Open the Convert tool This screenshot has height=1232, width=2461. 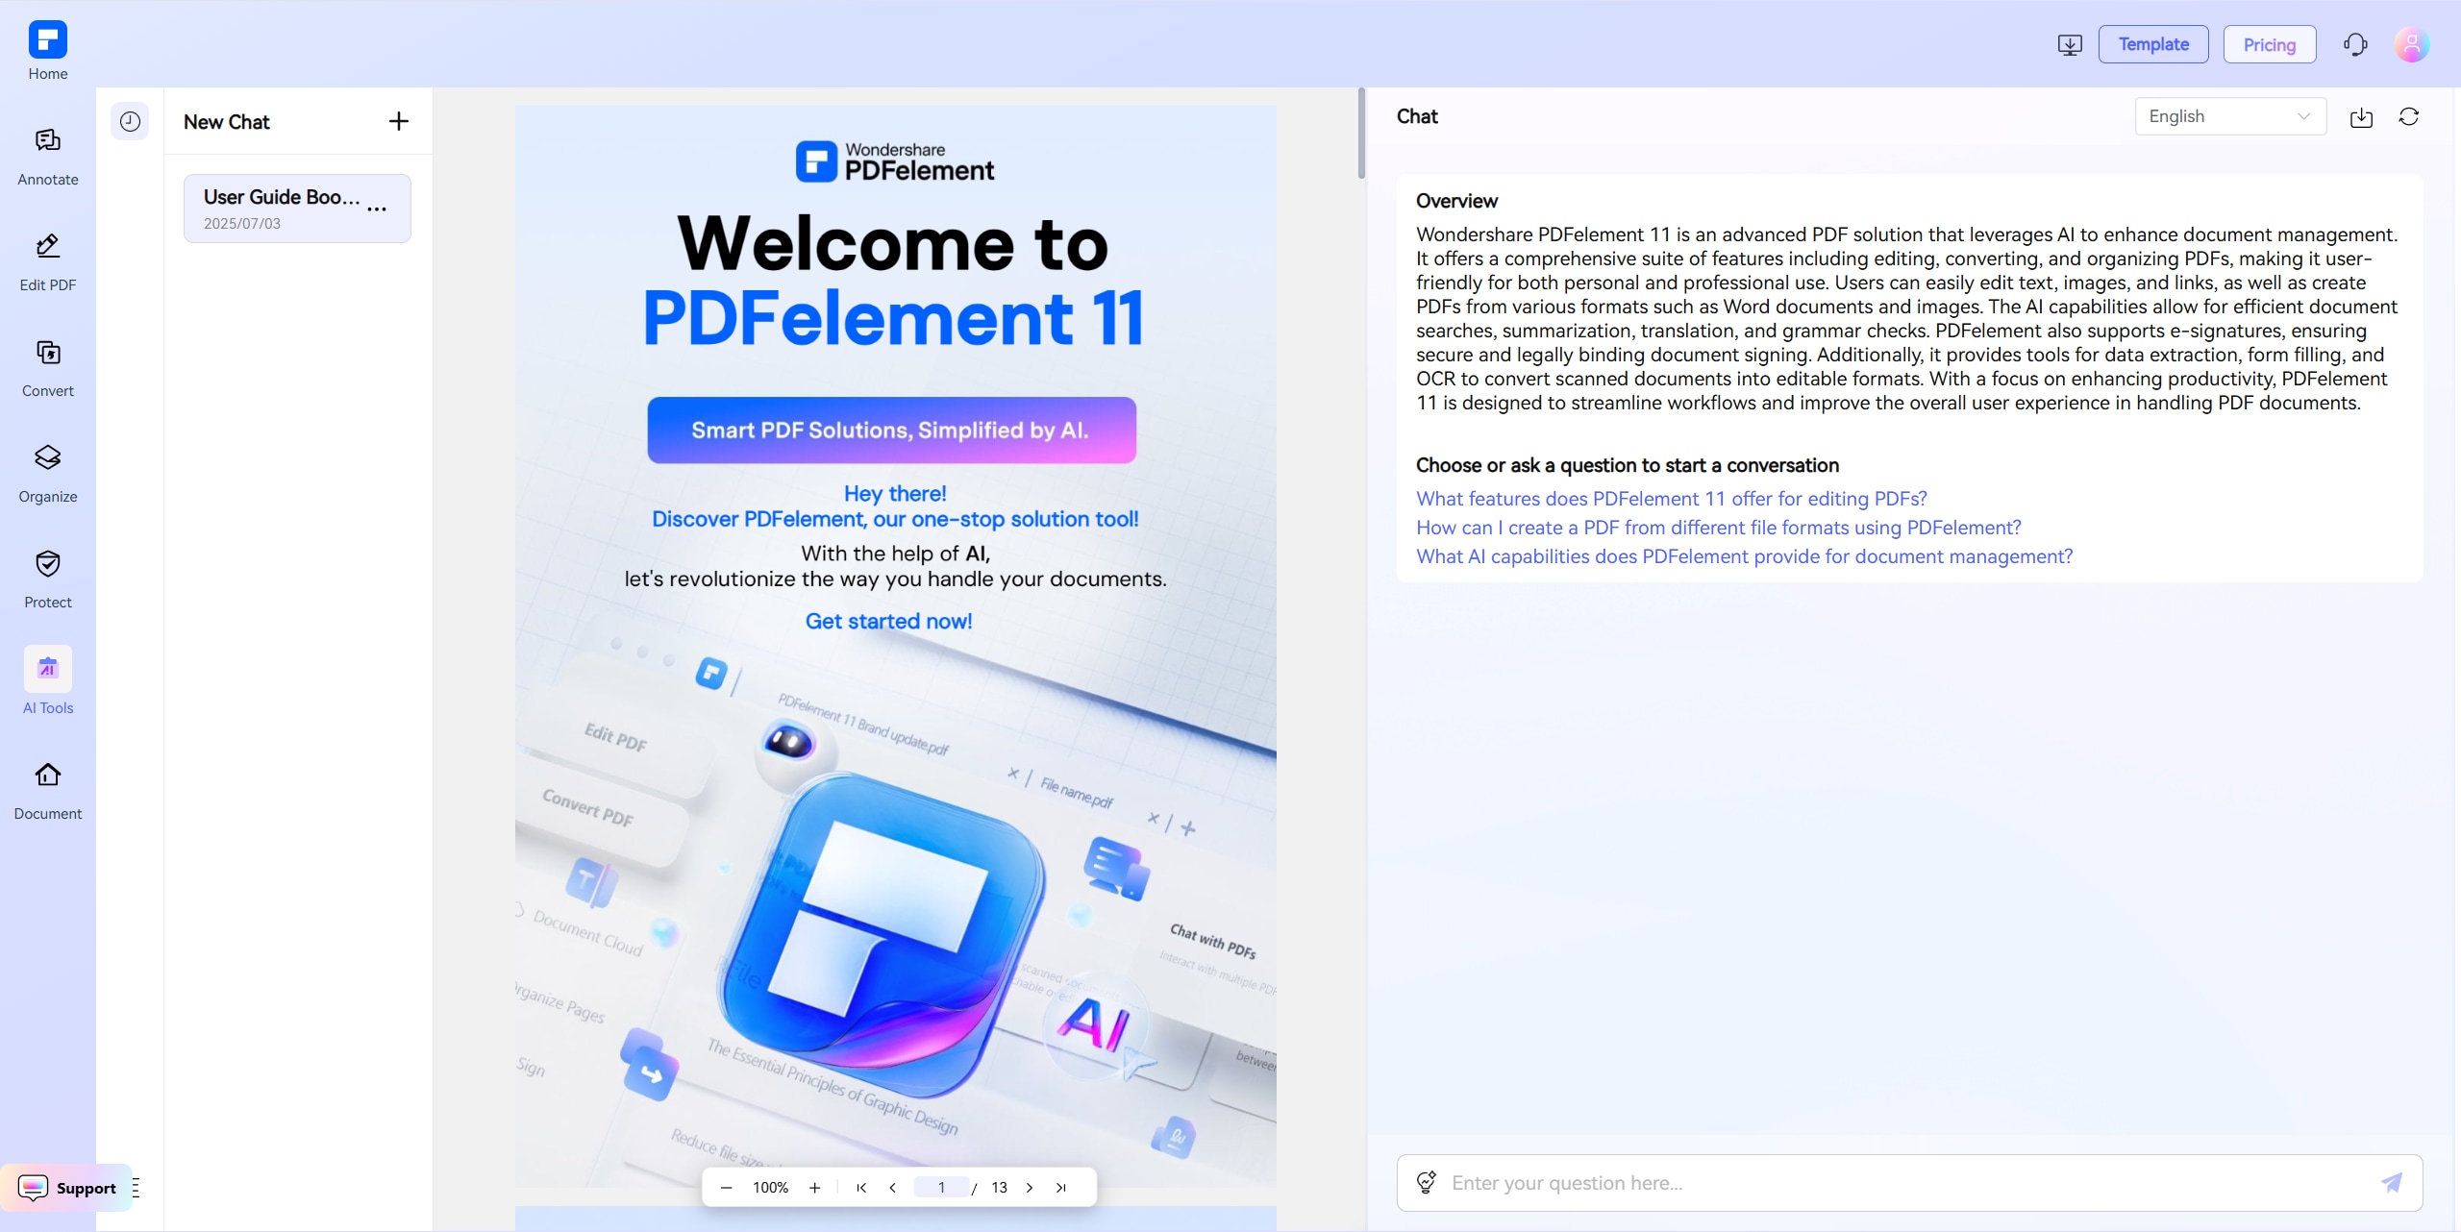pos(47,369)
